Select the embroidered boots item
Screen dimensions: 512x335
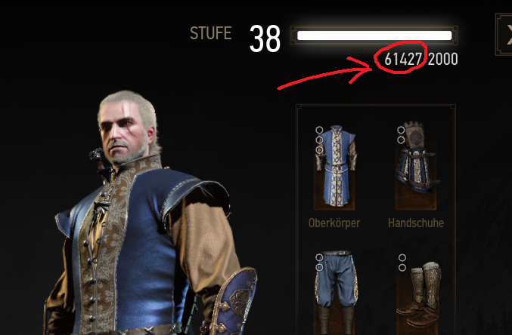[419, 296]
